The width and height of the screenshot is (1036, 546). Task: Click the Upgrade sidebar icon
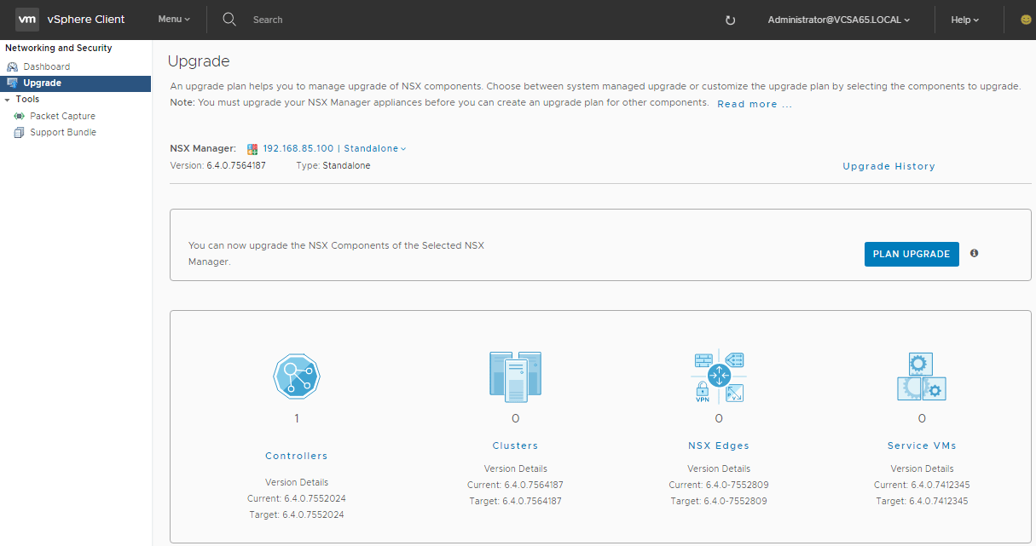point(13,83)
